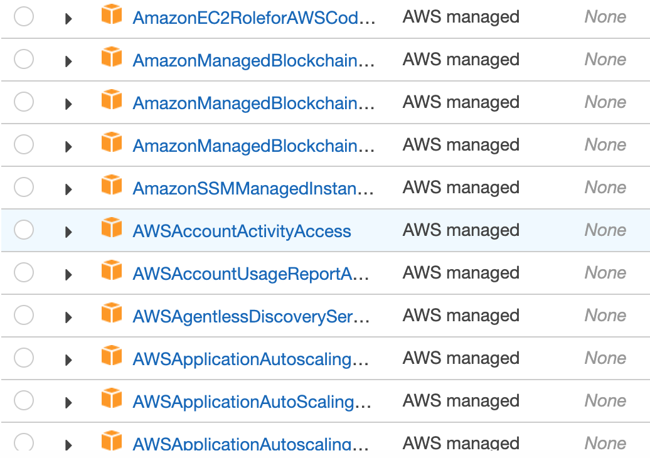650x458 pixels.
Task: Open the AmazonSSMManagedInstan… policy link
Action: click(x=253, y=189)
